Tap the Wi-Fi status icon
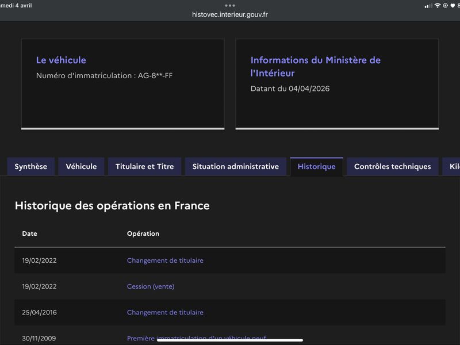Image resolution: width=460 pixels, height=345 pixels. click(x=437, y=6)
